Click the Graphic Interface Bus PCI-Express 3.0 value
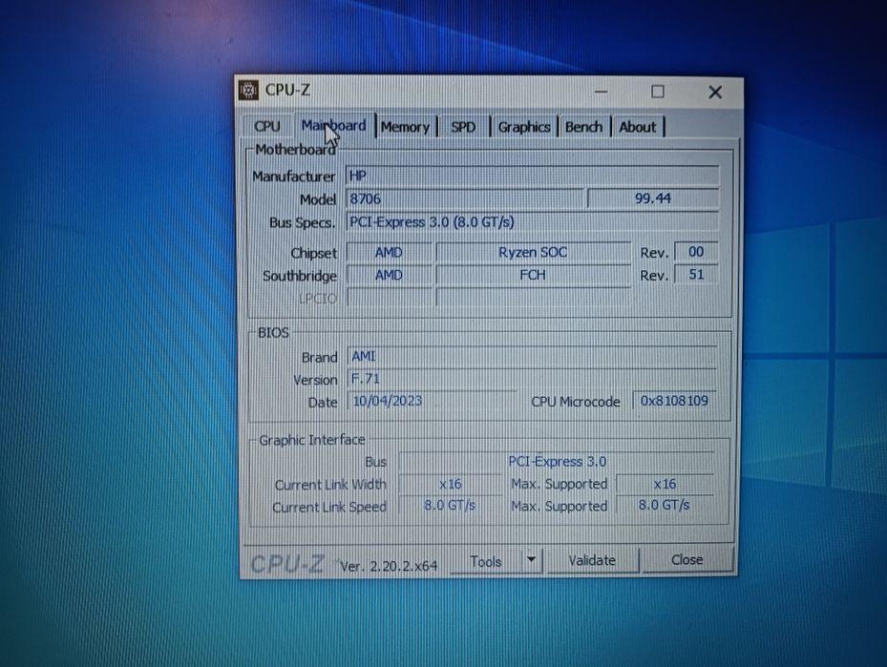887x667 pixels. [x=557, y=461]
